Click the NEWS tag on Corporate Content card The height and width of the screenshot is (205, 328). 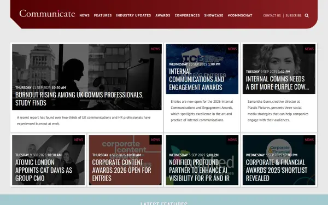(155, 140)
